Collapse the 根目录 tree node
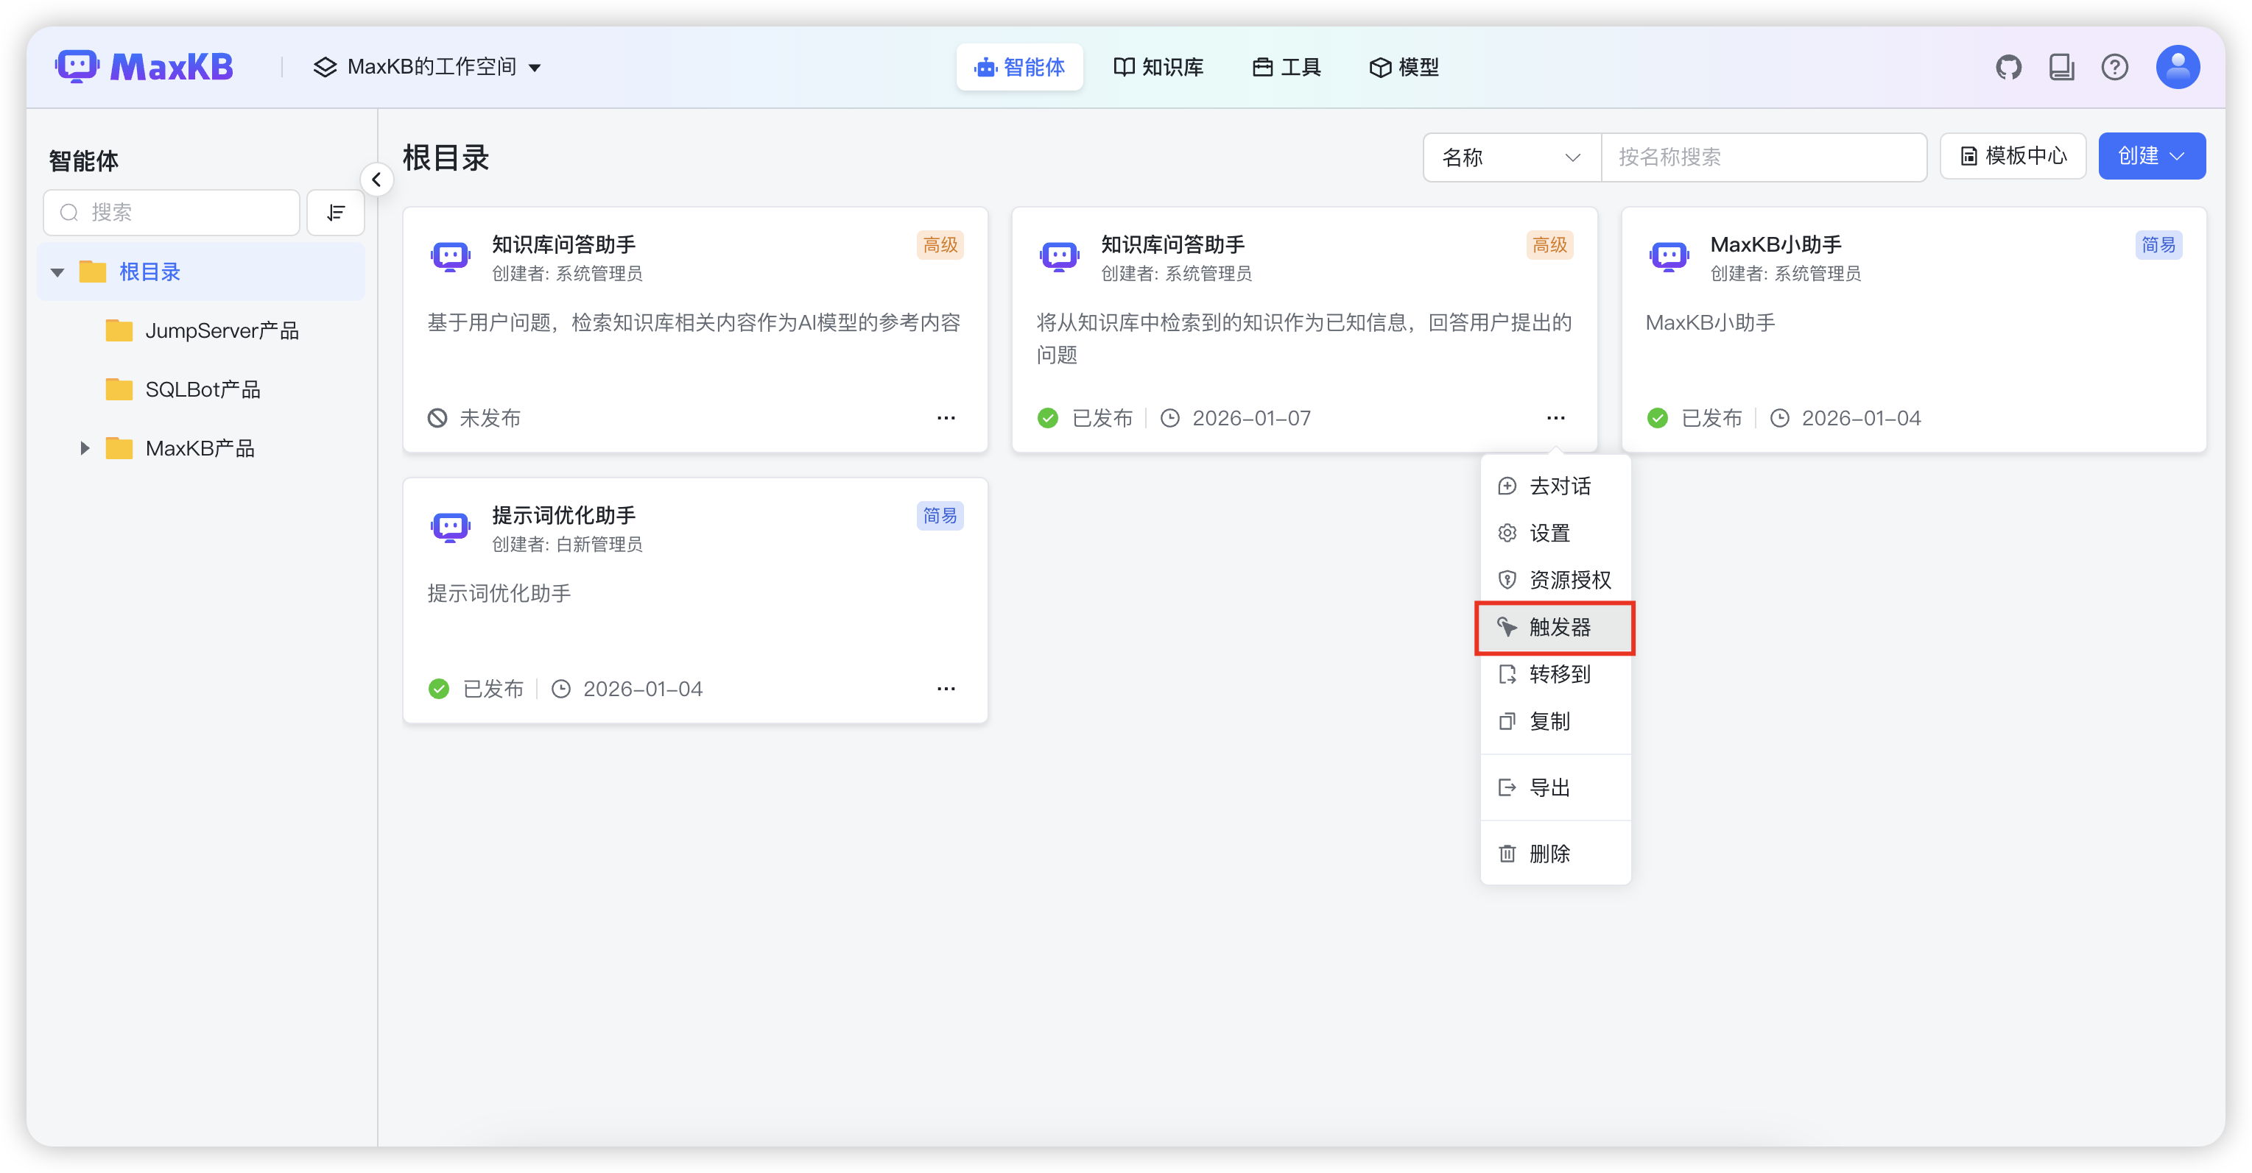The height and width of the screenshot is (1173, 2252). [x=57, y=272]
